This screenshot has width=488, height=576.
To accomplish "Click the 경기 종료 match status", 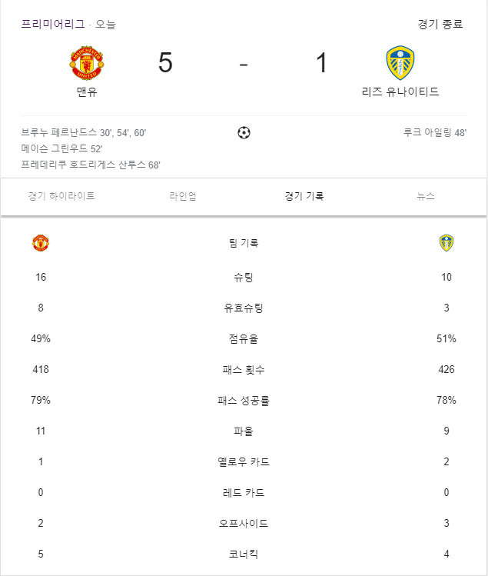I will 440,25.
